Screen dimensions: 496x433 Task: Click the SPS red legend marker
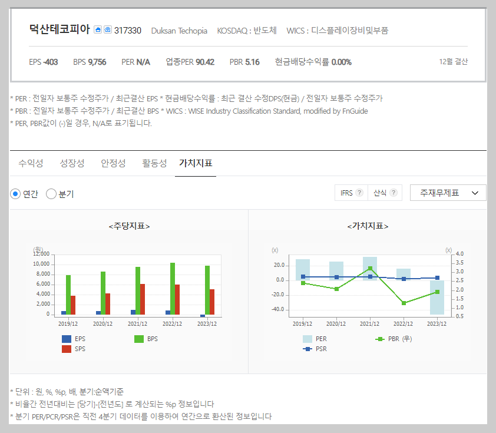click(67, 349)
